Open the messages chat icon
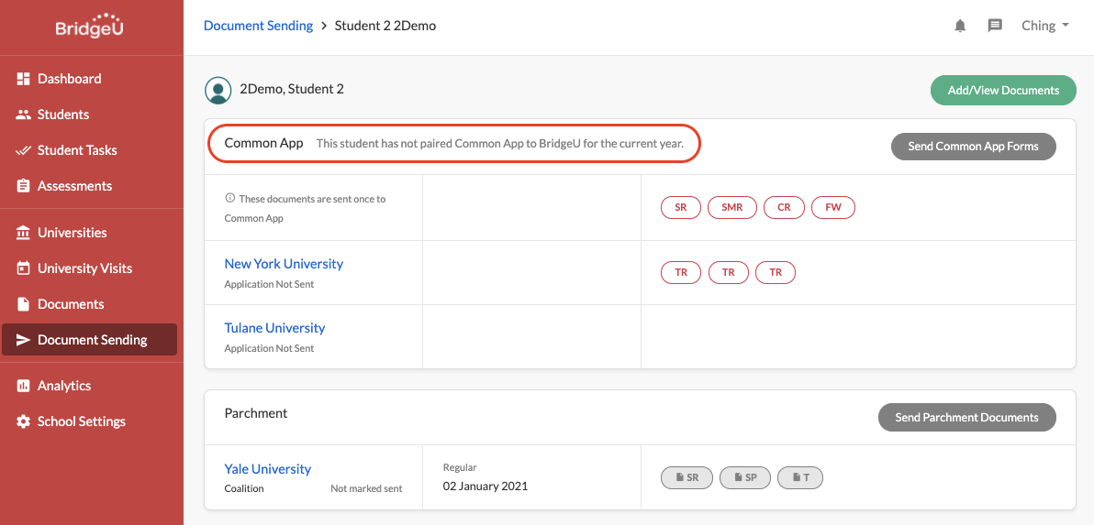Image resolution: width=1094 pixels, height=525 pixels. pyautogui.click(x=995, y=26)
